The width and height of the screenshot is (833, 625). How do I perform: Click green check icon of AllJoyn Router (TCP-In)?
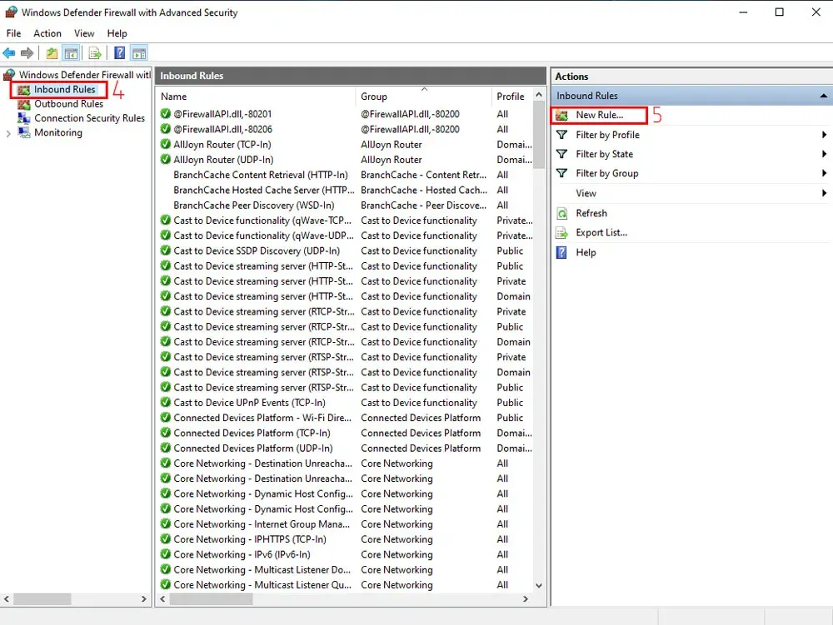click(166, 144)
